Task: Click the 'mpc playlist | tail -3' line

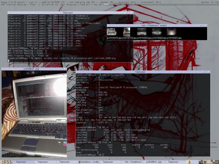Action: tap(35, 48)
